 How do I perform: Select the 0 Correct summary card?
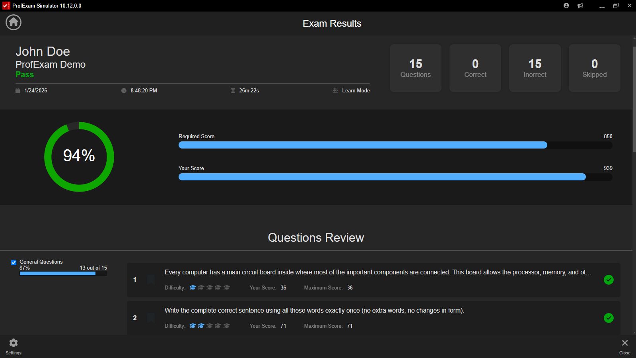(x=475, y=68)
